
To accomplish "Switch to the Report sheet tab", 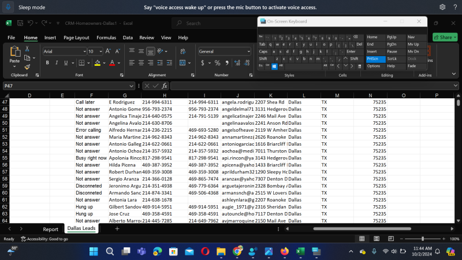I will (x=50, y=229).
